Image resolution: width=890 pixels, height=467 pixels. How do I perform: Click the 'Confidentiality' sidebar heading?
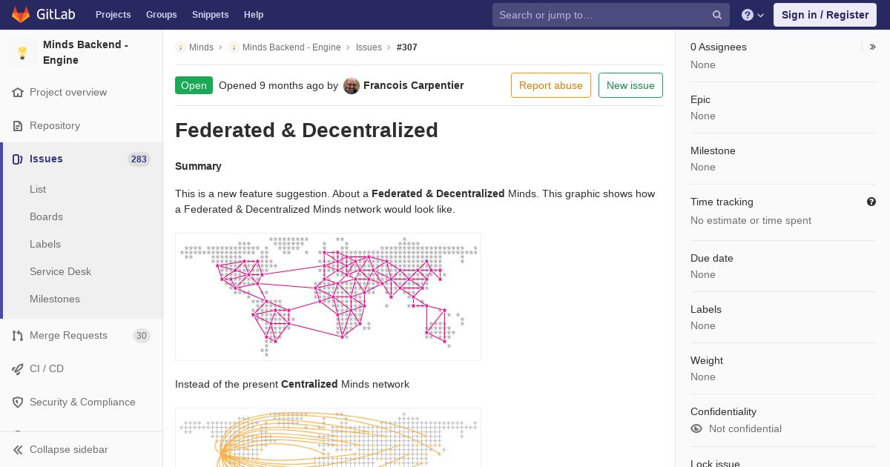pyautogui.click(x=723, y=411)
